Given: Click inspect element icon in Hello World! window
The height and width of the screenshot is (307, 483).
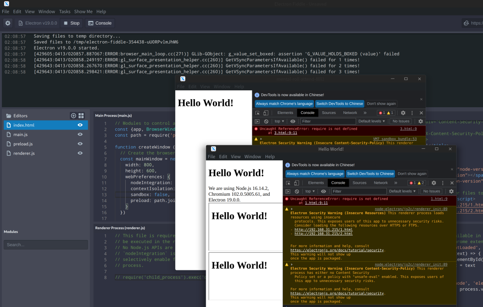Looking at the screenshot, I should tap(288, 183).
